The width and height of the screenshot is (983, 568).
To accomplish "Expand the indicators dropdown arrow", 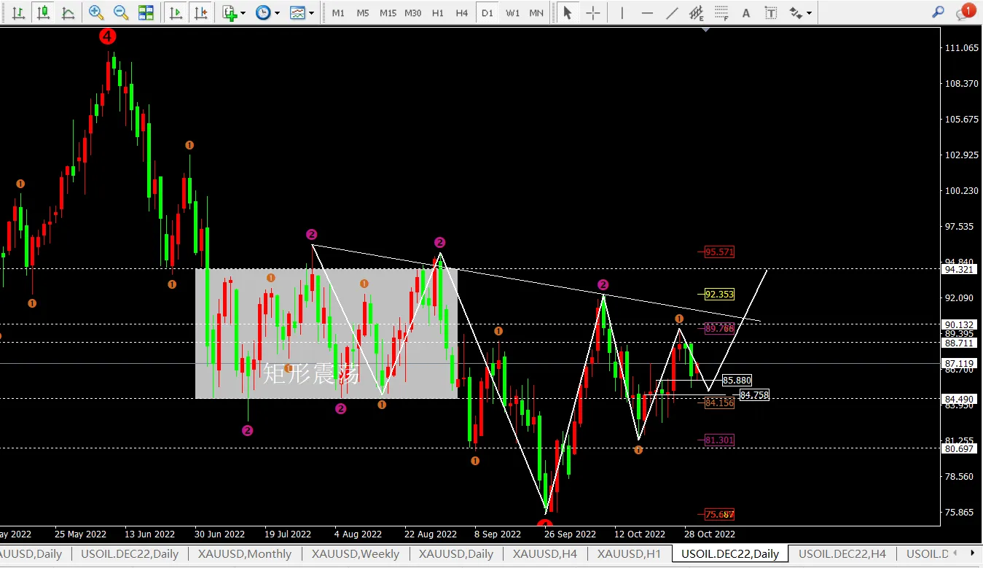I will 243,13.
